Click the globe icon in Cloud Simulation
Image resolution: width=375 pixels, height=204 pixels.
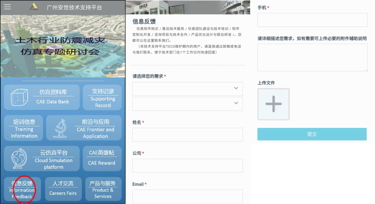(19, 159)
